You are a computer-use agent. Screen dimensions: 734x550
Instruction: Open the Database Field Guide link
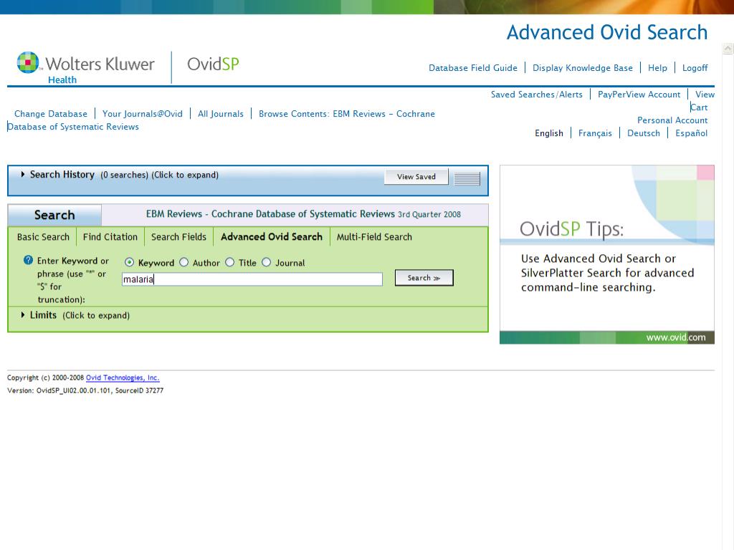473,68
